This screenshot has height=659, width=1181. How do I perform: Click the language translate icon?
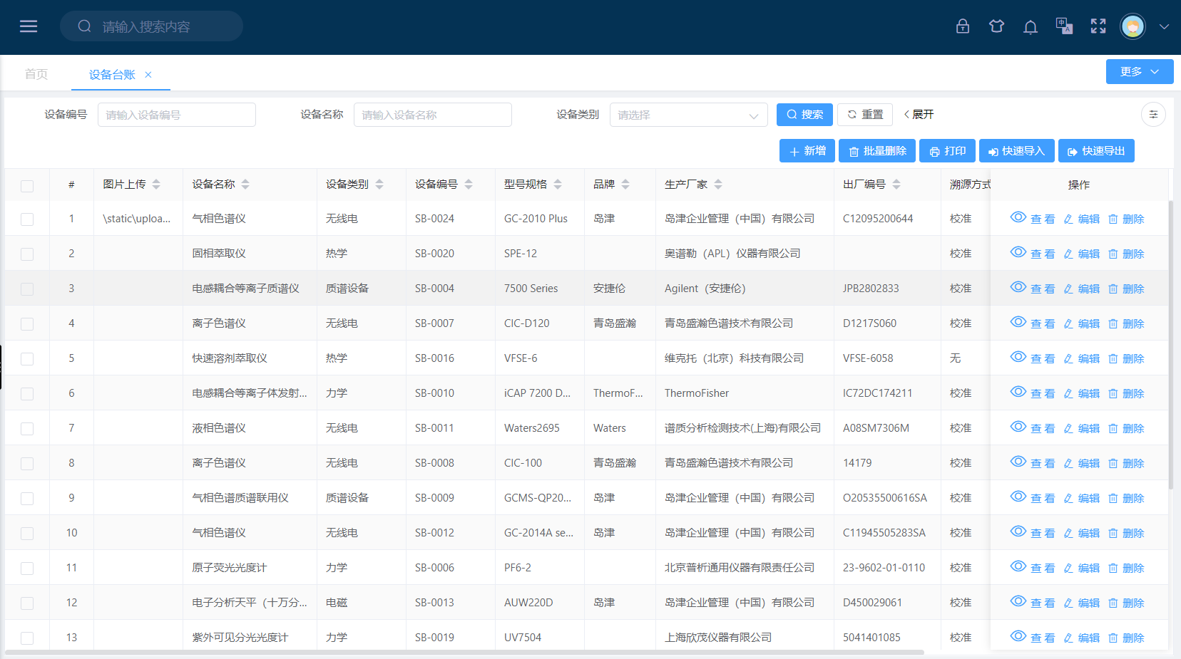pyautogui.click(x=1064, y=26)
